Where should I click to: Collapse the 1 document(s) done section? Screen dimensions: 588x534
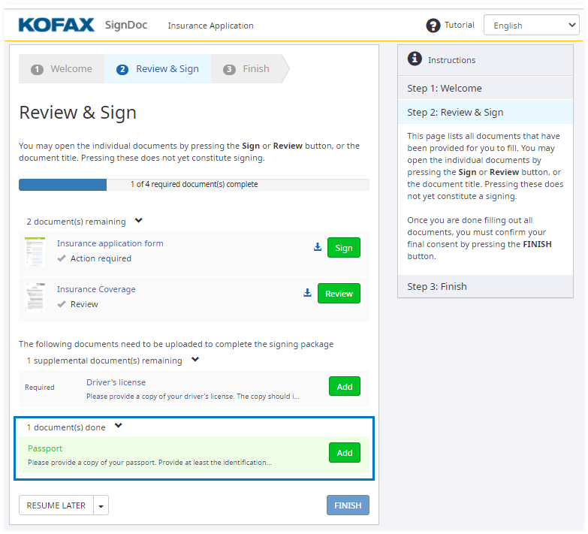tap(118, 427)
